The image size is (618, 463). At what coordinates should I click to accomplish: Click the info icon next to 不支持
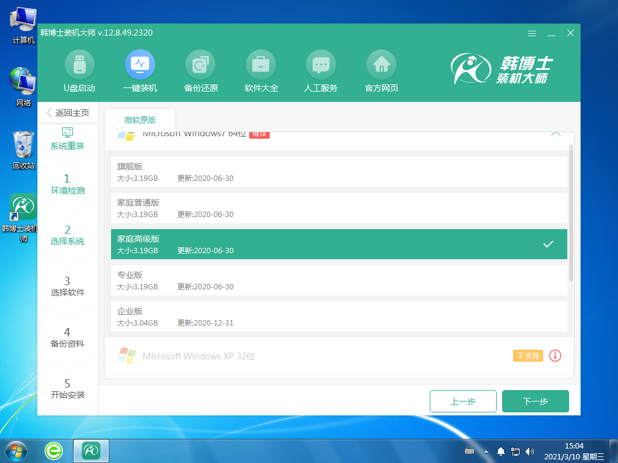pyautogui.click(x=555, y=356)
